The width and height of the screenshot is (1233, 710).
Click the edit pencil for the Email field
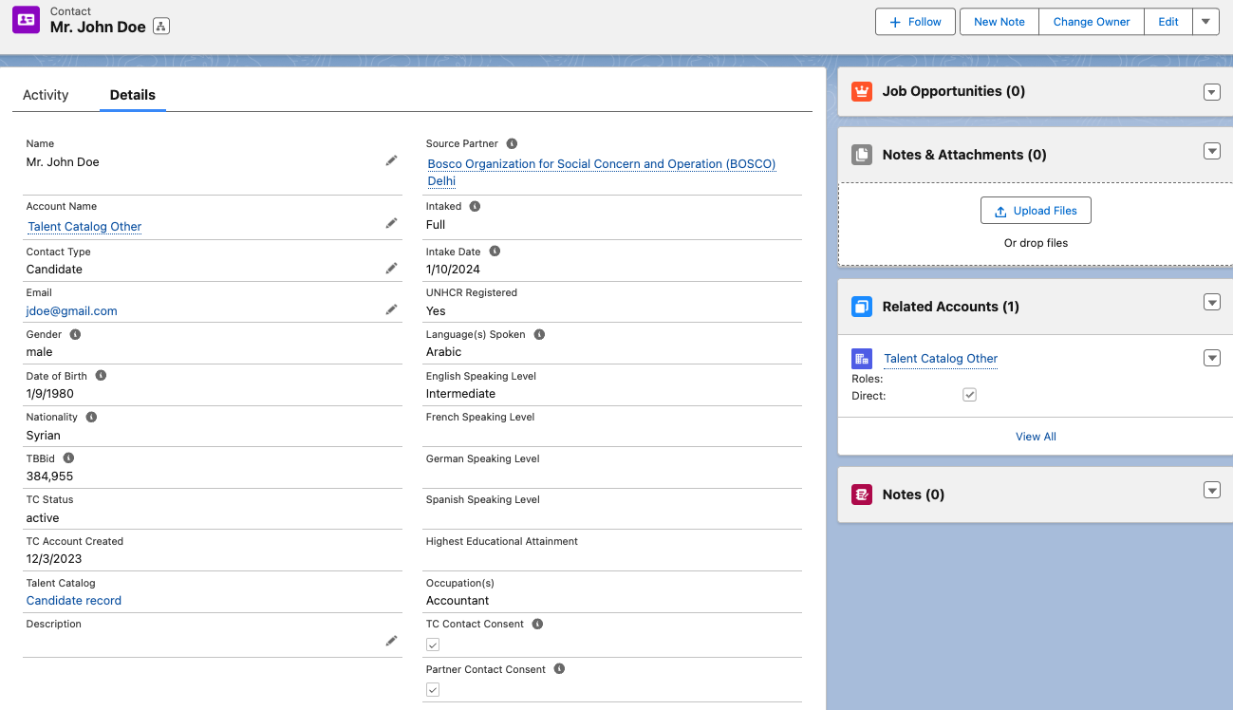point(391,308)
